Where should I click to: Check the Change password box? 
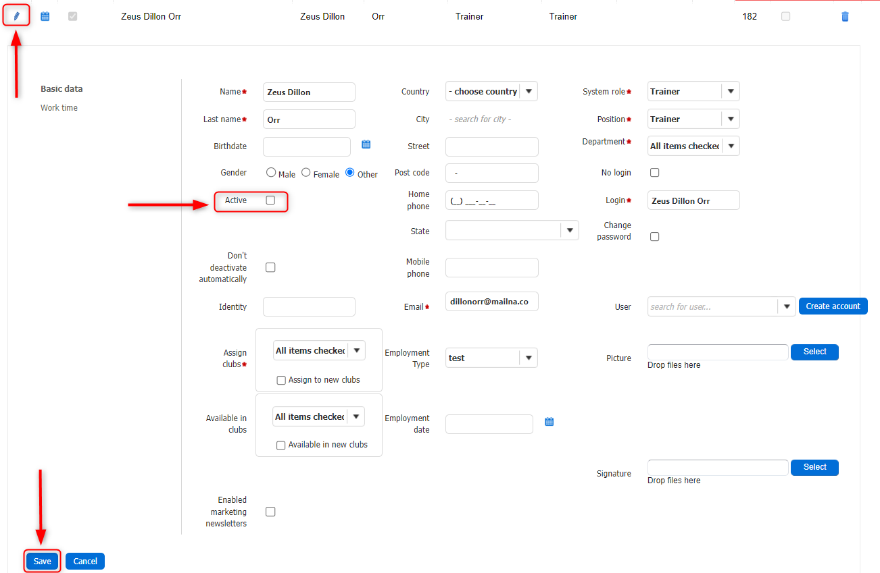coord(654,237)
